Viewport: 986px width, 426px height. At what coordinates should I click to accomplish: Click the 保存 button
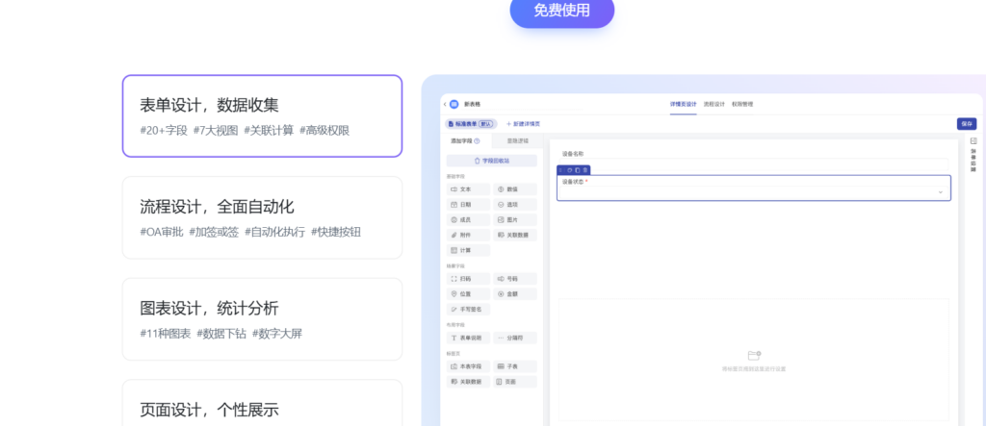tap(965, 123)
